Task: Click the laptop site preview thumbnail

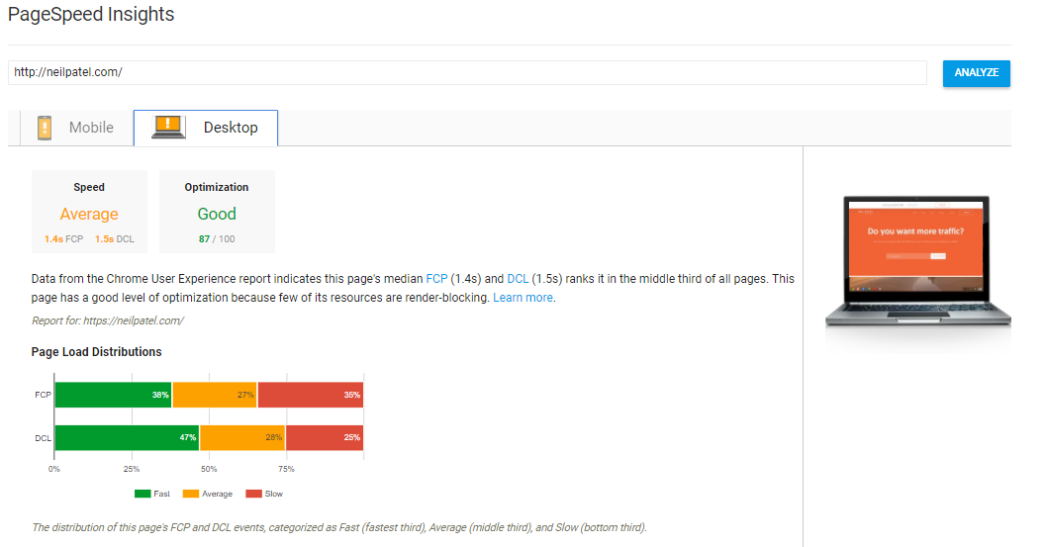Action: point(917,261)
